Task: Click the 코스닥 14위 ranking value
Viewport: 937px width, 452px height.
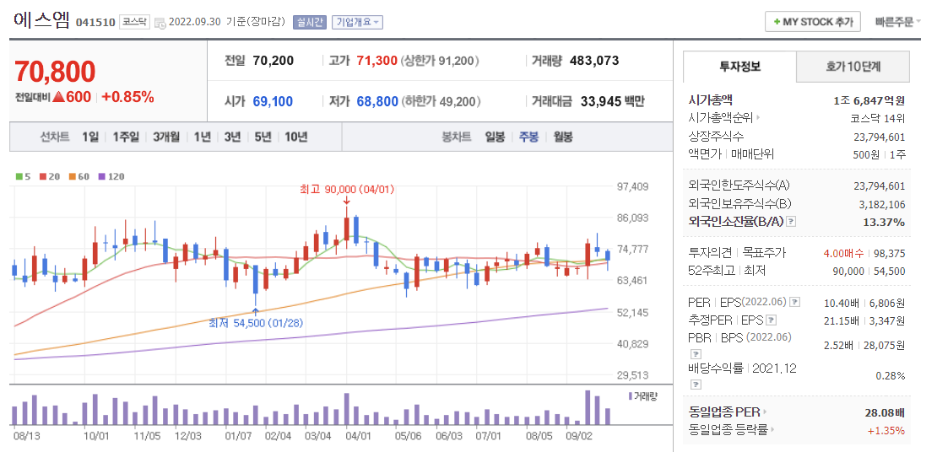Action: click(878, 118)
